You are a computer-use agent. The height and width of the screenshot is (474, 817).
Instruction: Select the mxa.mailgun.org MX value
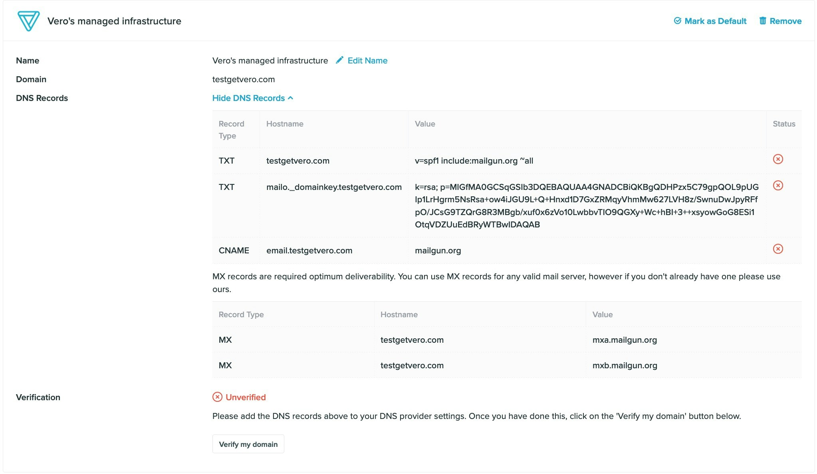624,340
